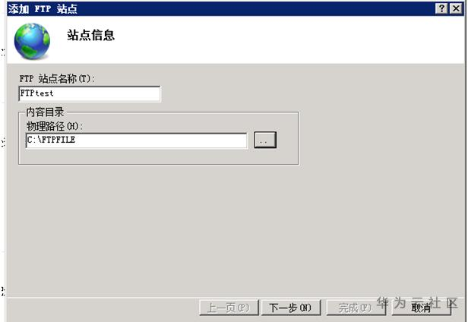Click the 内容目录 group box label
The height and width of the screenshot is (322, 468).
(x=45, y=112)
